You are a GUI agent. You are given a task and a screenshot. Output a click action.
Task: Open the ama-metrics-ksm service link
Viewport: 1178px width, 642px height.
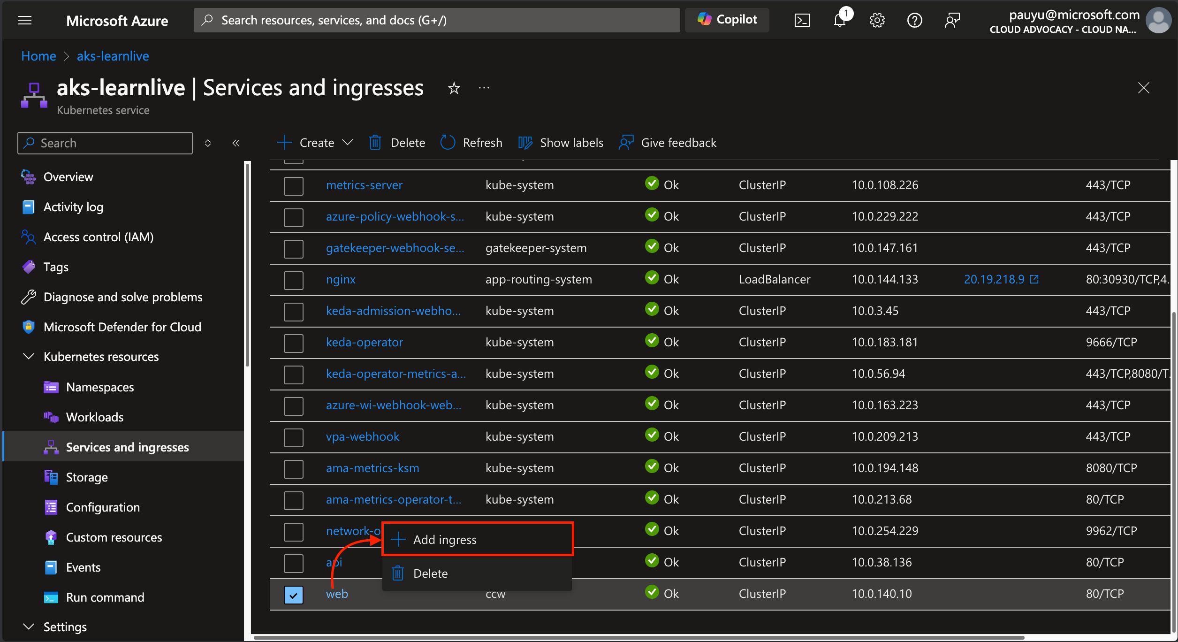pyautogui.click(x=372, y=468)
